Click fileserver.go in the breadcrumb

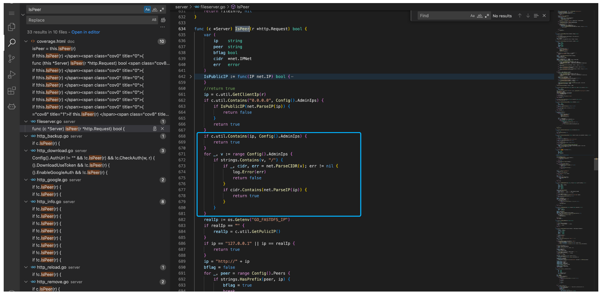(x=212, y=7)
